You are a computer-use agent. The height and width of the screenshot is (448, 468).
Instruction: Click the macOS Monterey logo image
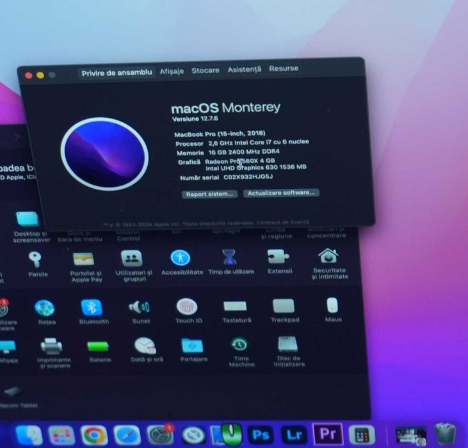(104, 154)
